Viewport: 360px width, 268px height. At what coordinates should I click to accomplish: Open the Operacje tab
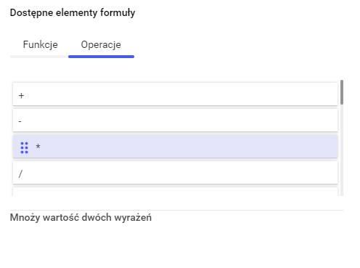[x=101, y=44]
